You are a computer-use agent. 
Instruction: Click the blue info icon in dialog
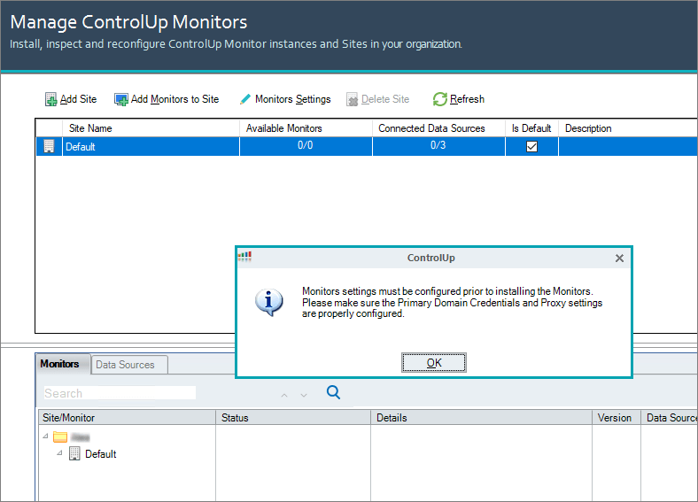269,302
